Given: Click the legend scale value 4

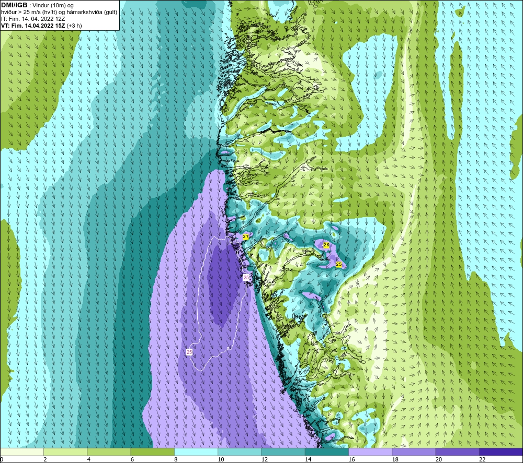Looking at the screenshot, I should 89,459.
